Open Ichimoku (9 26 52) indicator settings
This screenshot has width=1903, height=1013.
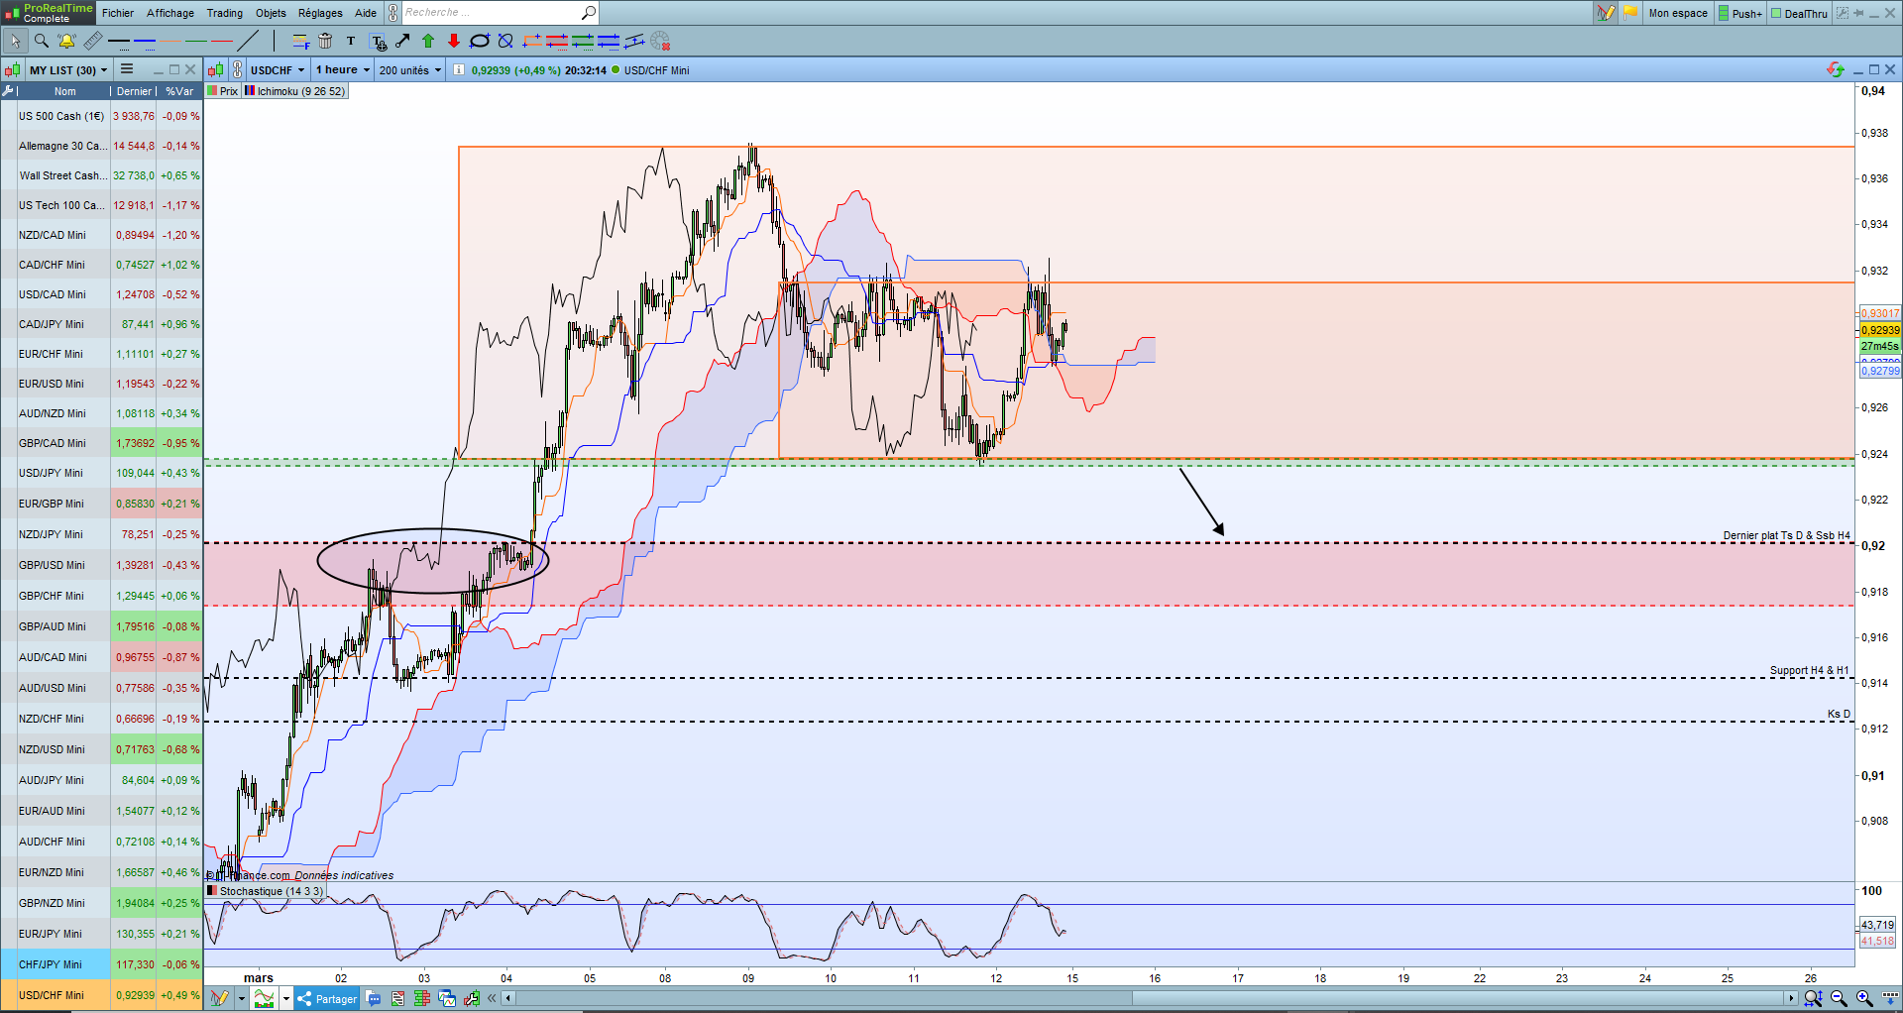coord(294,91)
